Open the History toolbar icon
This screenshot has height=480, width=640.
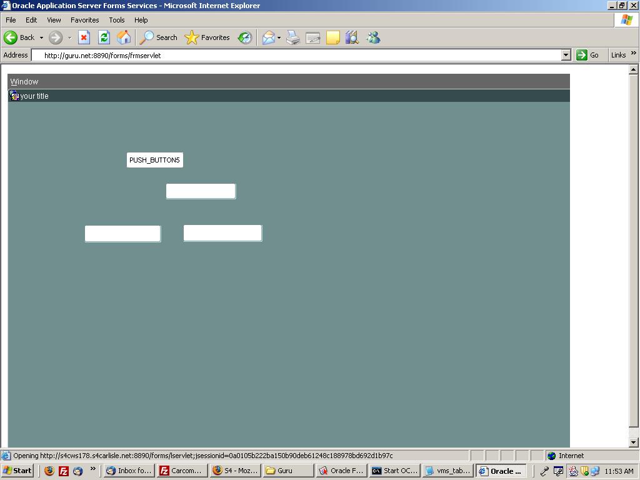[244, 37]
